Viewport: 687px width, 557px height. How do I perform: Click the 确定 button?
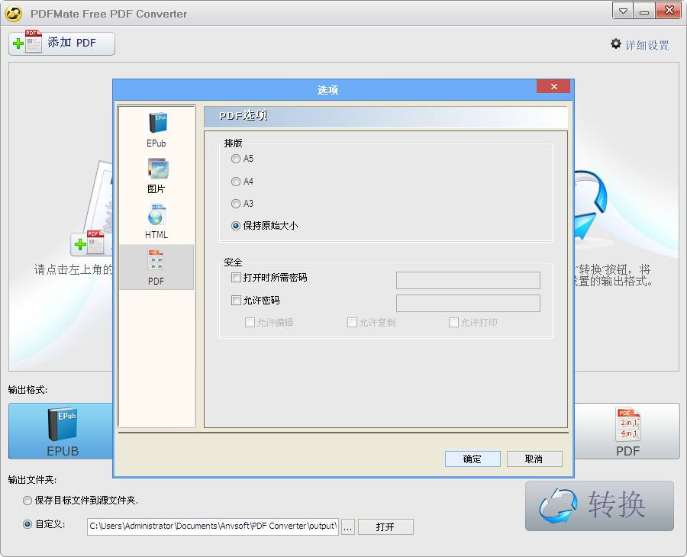tap(473, 459)
